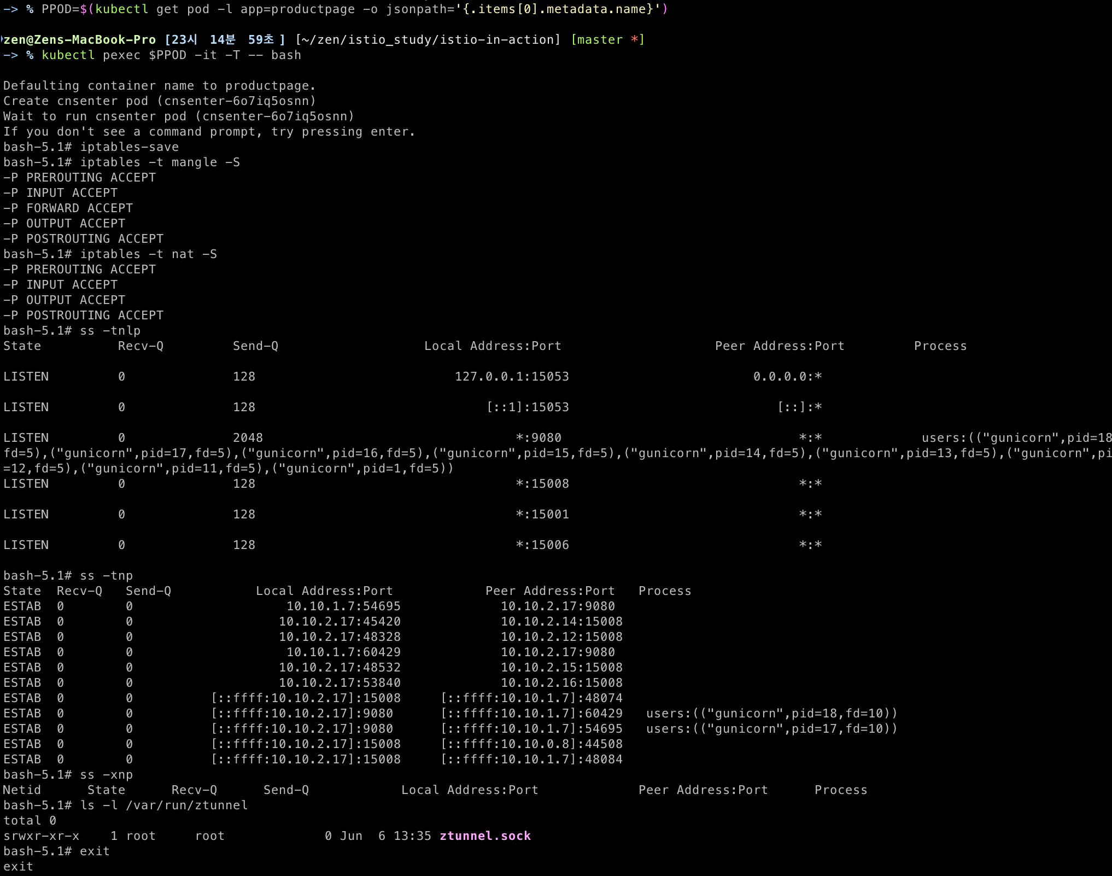Click local address 10.10.2.17:53840
Image resolution: width=1112 pixels, height=876 pixels.
[340, 683]
